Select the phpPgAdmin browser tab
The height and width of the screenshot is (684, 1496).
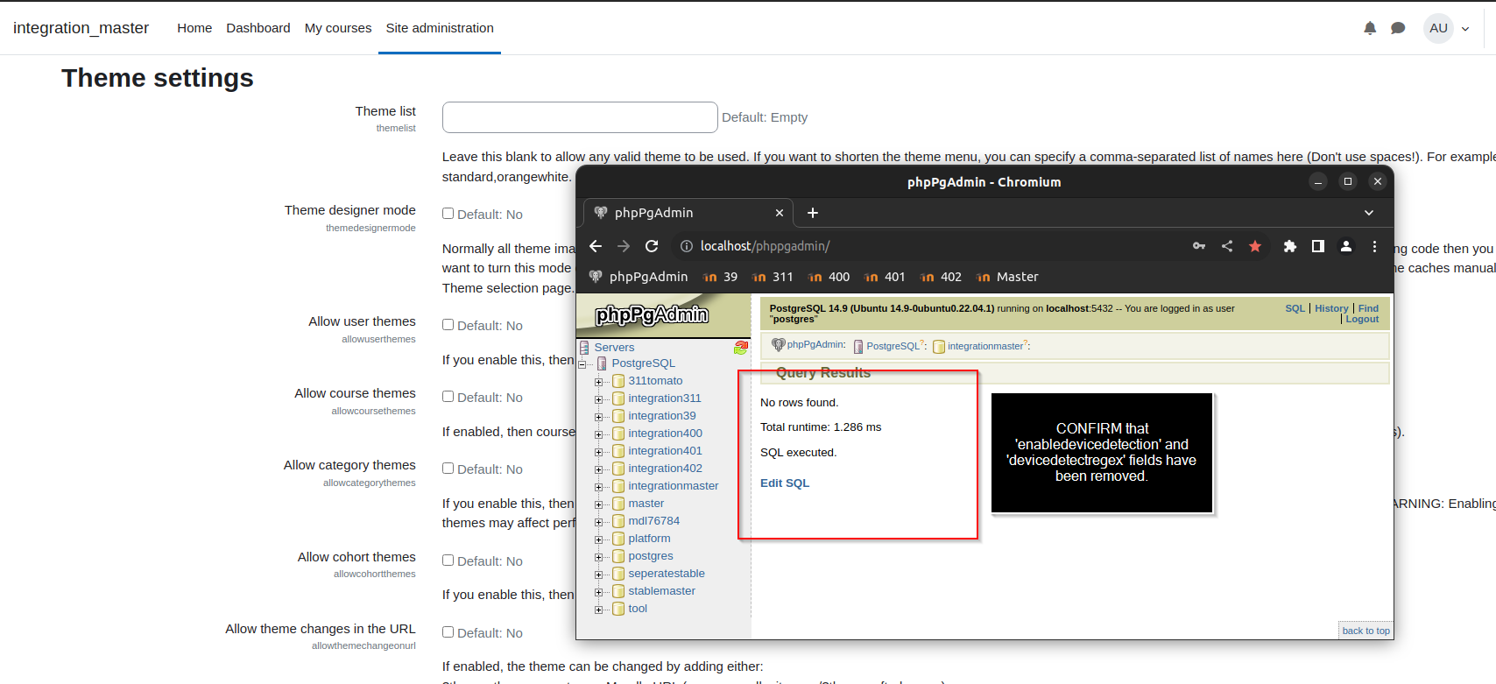coord(688,213)
